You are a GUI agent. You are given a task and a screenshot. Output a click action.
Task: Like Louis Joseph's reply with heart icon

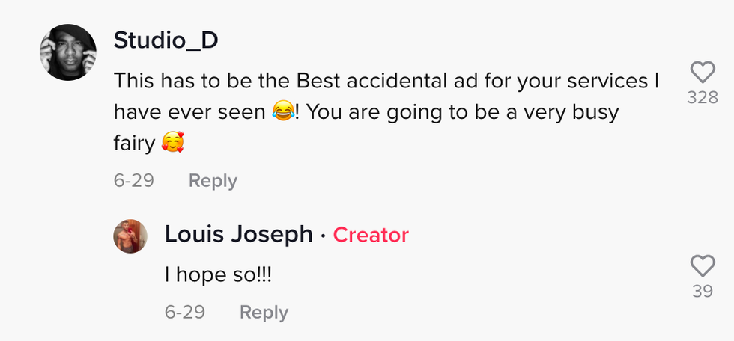(702, 266)
